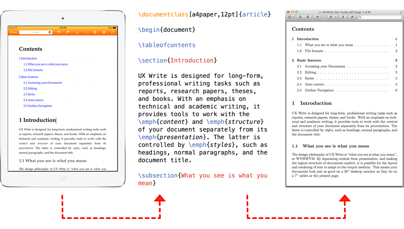Click 'File formats' entry in PDF contents
404x229 pixels.
(314, 51)
